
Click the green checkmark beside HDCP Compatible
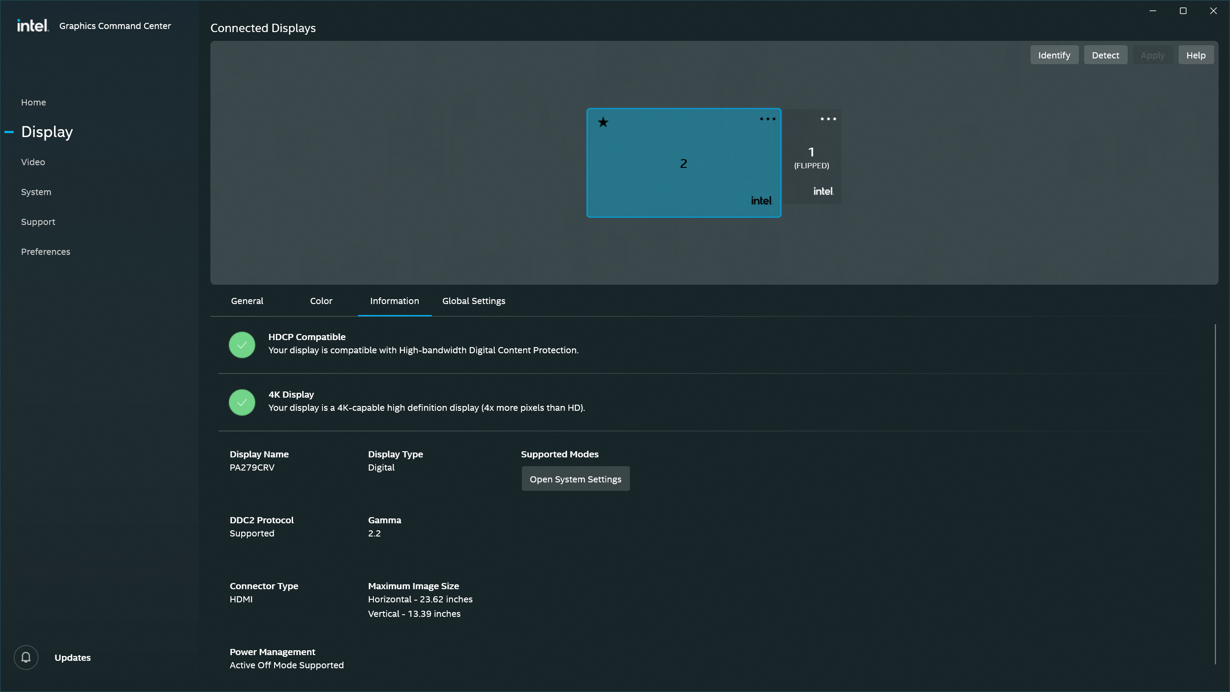coord(242,344)
